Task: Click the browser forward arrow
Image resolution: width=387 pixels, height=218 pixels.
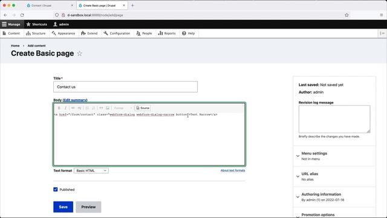Action: click(14, 15)
